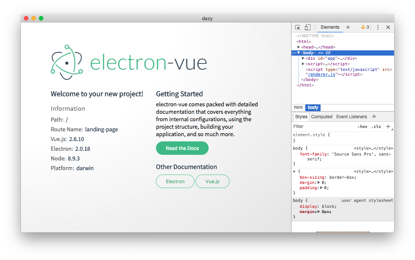Toggle the device toolbar icon
Viewport: 415px width, 260px height.
(308, 27)
